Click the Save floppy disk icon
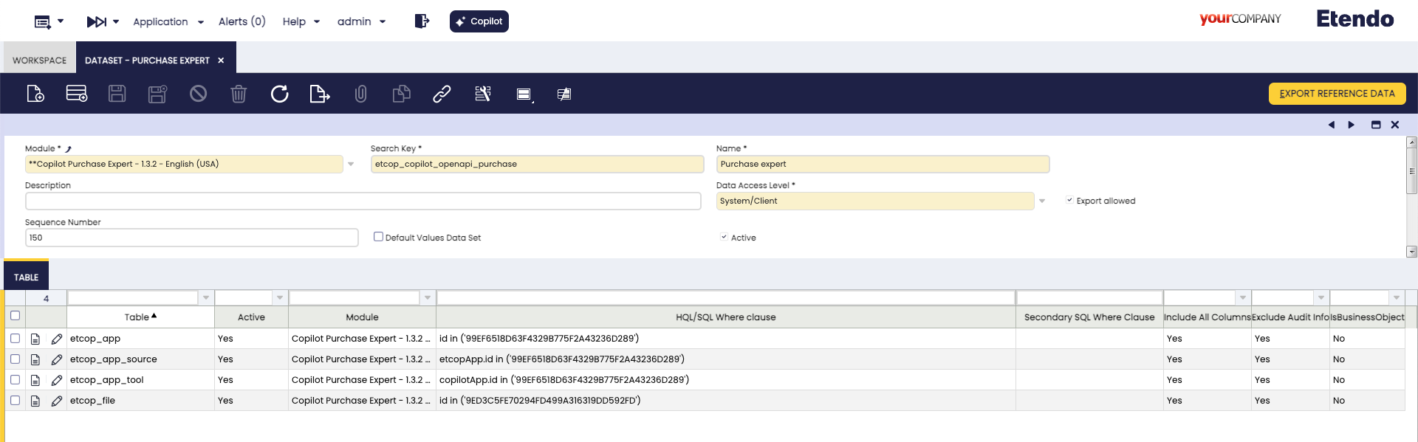The width and height of the screenshot is (1418, 442). click(117, 94)
